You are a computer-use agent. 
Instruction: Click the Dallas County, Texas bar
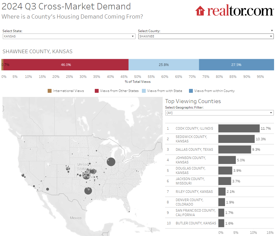pos(235,149)
